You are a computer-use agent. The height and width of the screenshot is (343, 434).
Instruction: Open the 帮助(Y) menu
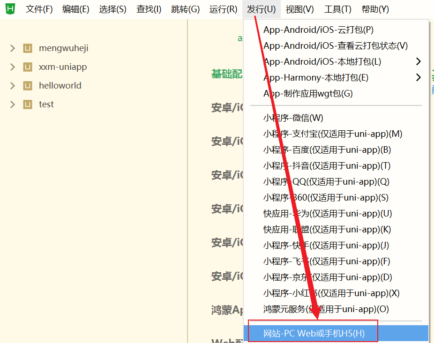point(375,9)
